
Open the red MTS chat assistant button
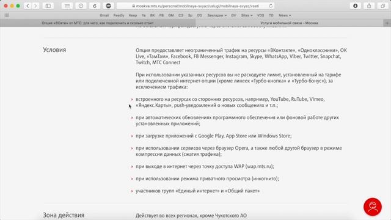point(373,207)
